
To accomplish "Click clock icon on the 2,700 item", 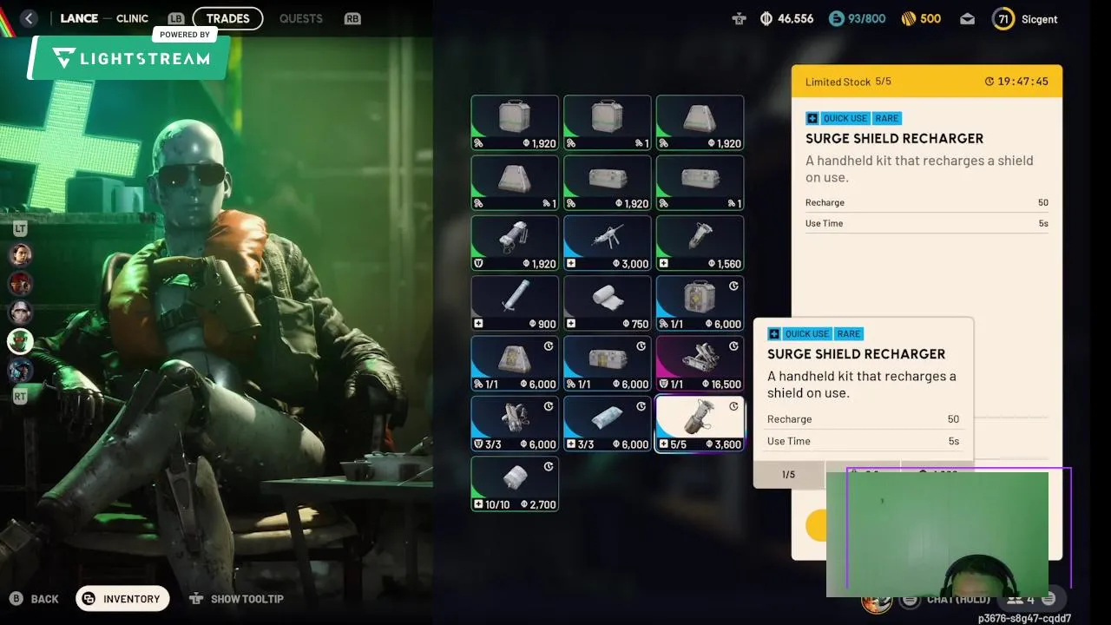I will [549, 466].
